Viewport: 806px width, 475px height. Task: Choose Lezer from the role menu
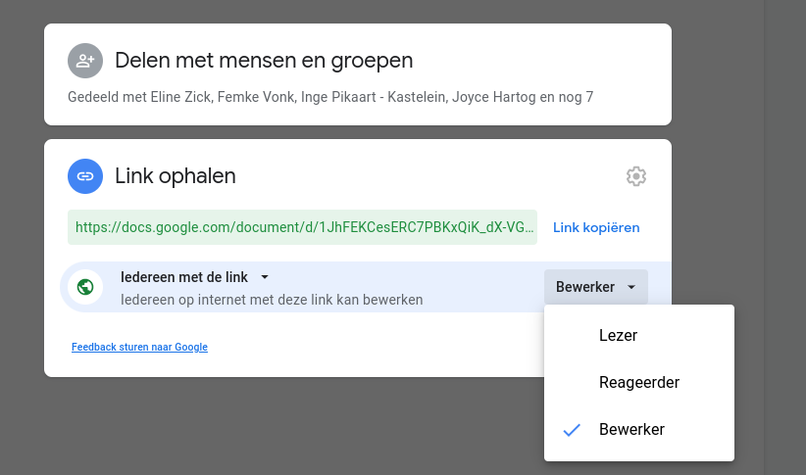pyautogui.click(x=618, y=335)
